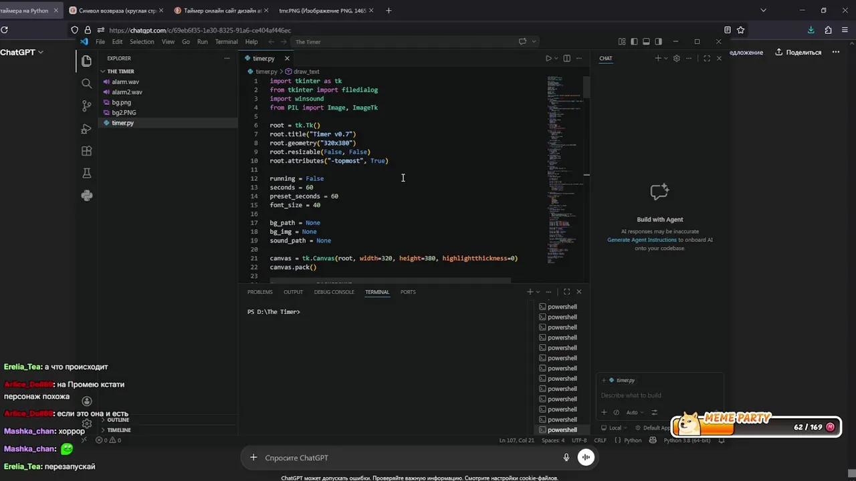The image size is (856, 481).
Task: Click the editor vertical scrollbar
Action: 586,87
